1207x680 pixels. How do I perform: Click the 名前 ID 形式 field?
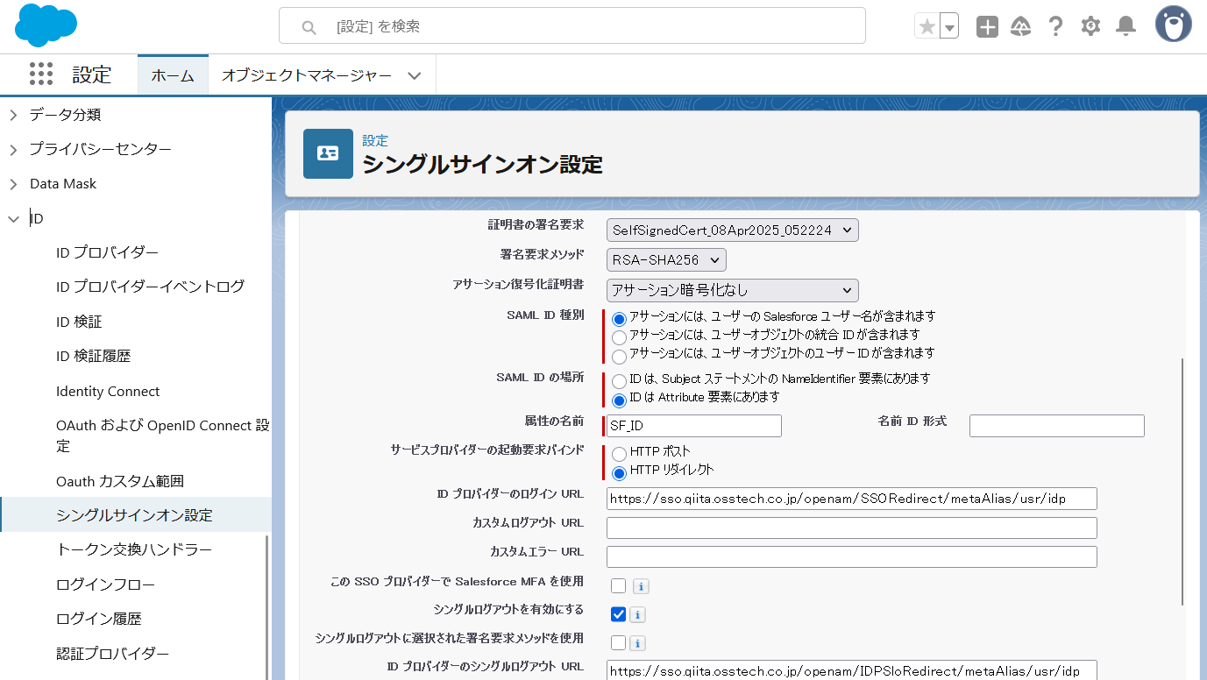tap(1057, 426)
